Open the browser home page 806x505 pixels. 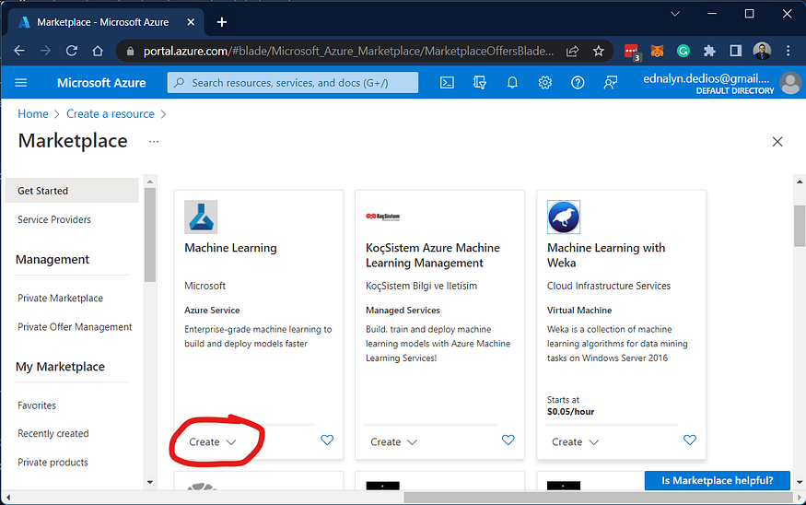coord(98,51)
